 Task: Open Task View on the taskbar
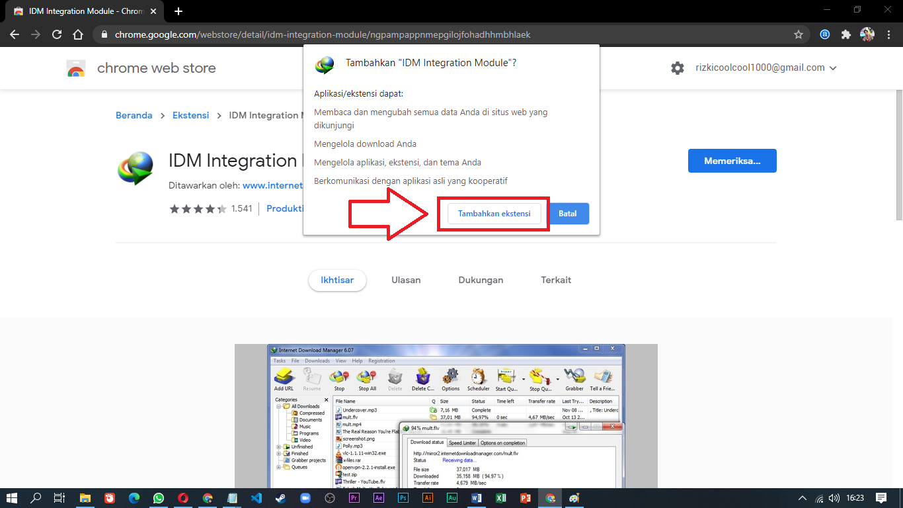tap(59, 498)
